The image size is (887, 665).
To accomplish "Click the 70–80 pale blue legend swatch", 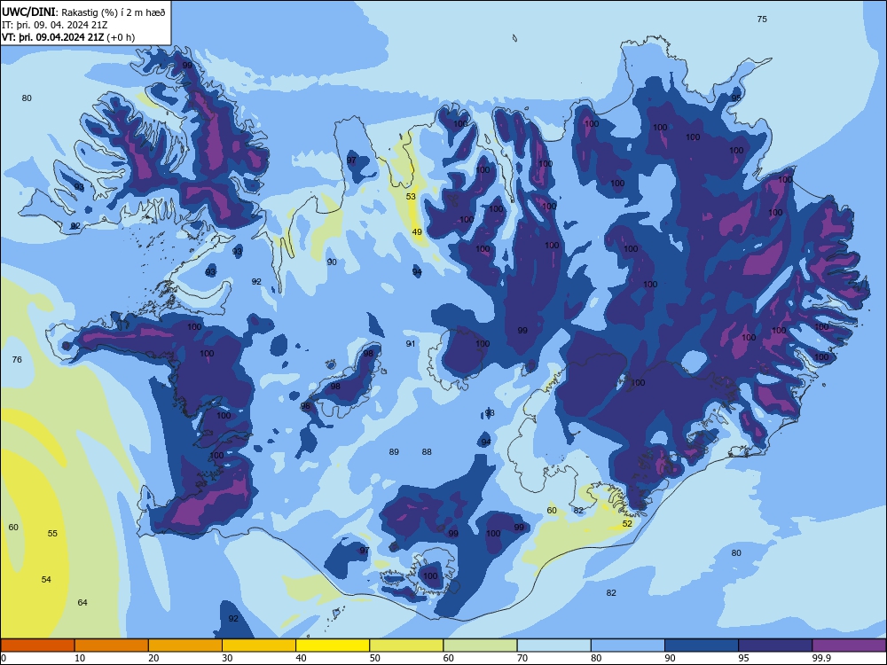I will pos(553,645).
